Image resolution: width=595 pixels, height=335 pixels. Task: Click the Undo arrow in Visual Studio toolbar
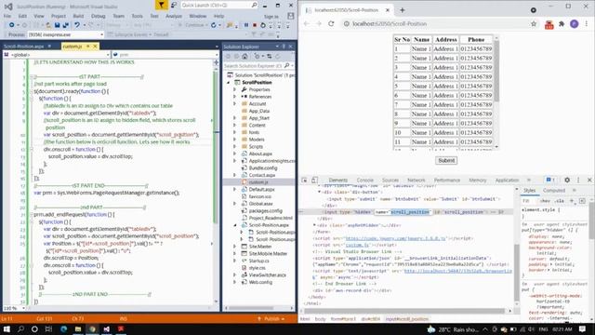click(77, 25)
